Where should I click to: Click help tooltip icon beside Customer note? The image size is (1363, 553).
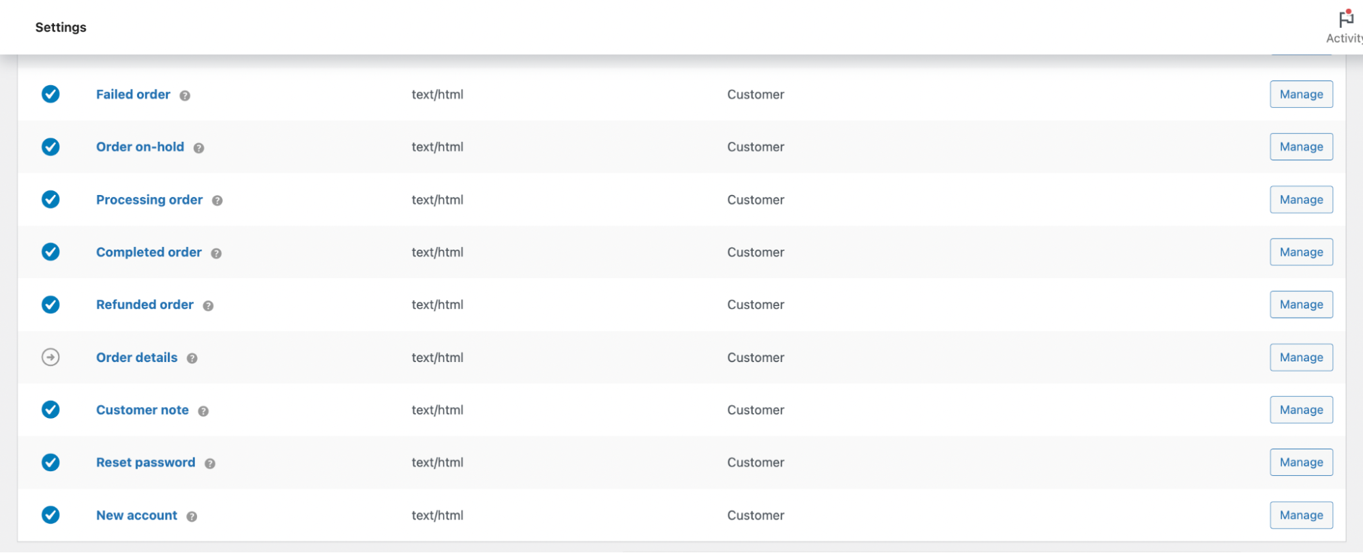[x=203, y=411]
